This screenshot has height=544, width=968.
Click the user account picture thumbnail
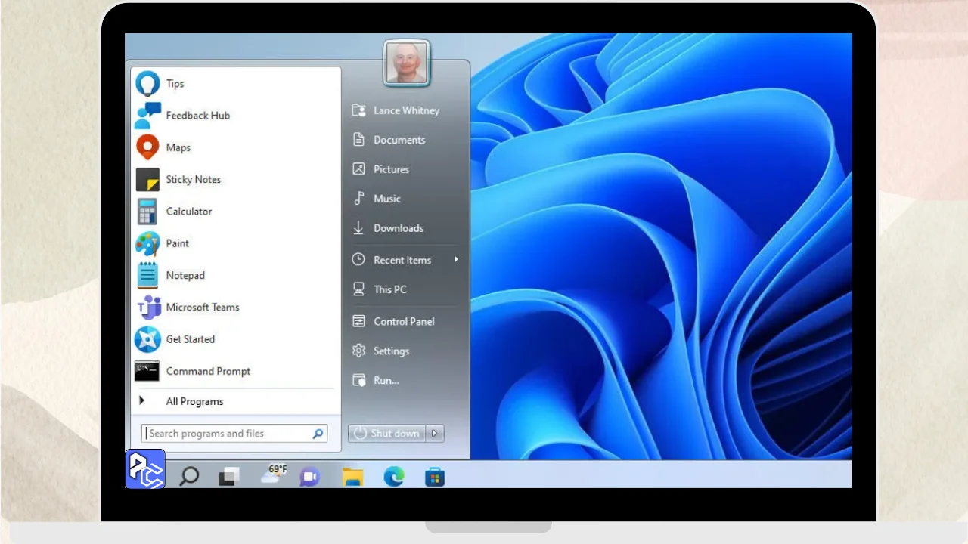click(x=407, y=63)
